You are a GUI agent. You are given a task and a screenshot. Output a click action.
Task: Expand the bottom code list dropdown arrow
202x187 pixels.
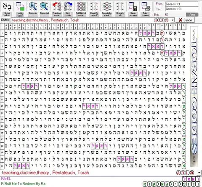(x=199, y=172)
